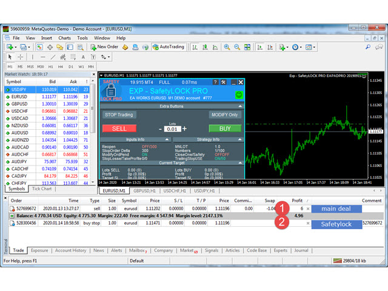This screenshot has height=291, width=388.
Task: Enable chart shift icon
Action: [270, 47]
